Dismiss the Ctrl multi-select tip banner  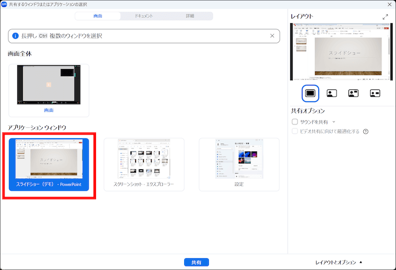[x=272, y=36]
